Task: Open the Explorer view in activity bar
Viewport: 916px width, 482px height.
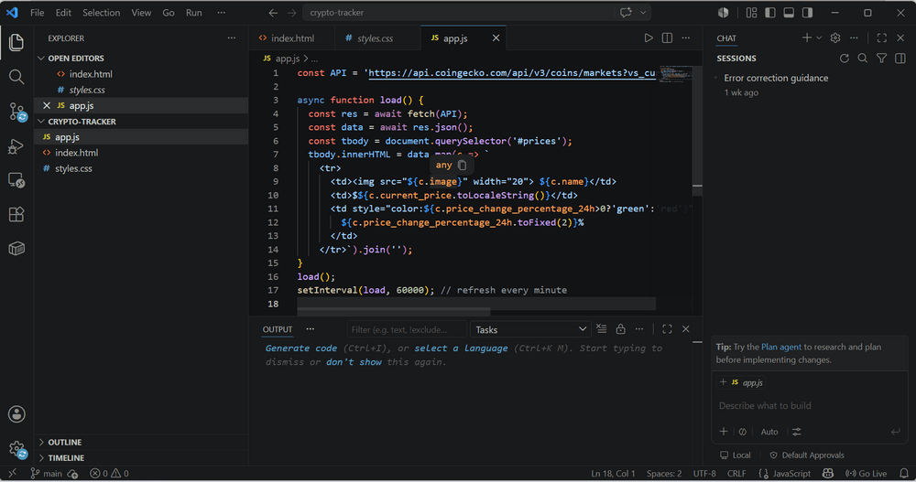Action: [x=16, y=43]
